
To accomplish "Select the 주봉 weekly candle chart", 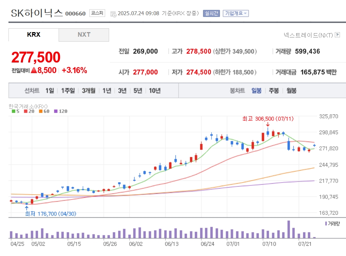I will 274,90.
